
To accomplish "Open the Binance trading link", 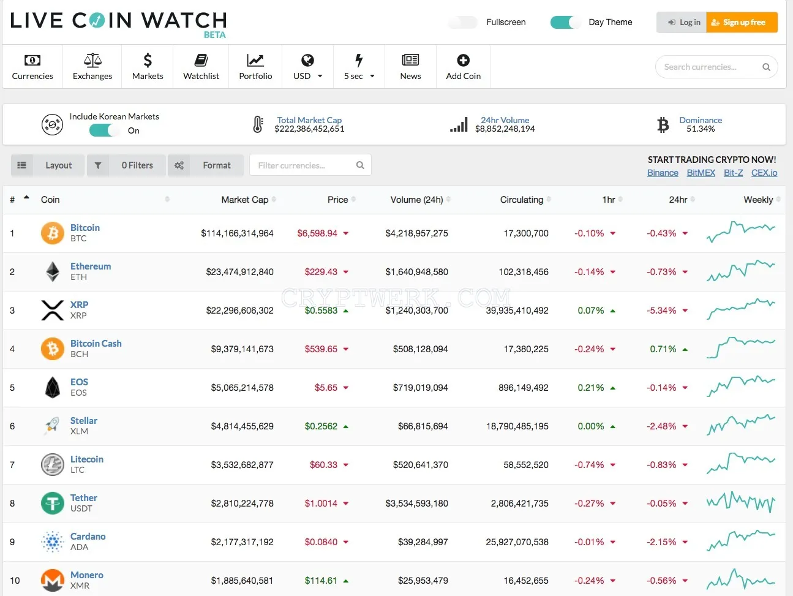I will (663, 173).
